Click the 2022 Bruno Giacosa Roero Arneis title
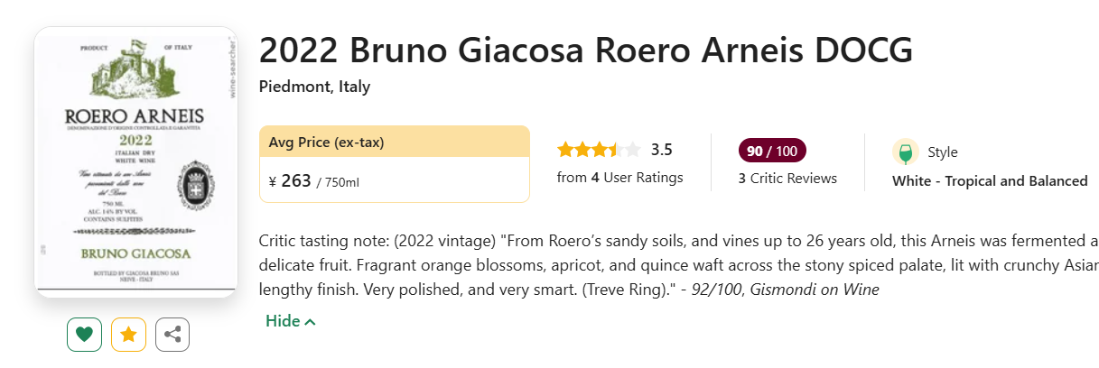Image resolution: width=1099 pixels, height=368 pixels. (586, 51)
